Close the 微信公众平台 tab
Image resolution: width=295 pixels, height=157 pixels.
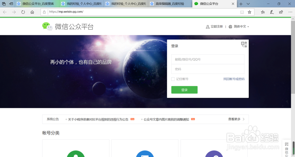point(233,4)
